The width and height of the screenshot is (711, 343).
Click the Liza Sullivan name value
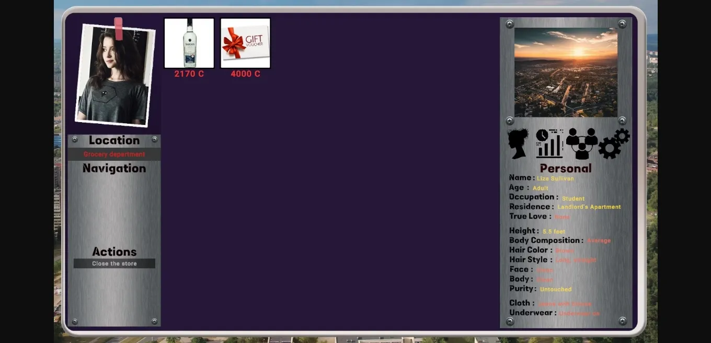pyautogui.click(x=555, y=179)
